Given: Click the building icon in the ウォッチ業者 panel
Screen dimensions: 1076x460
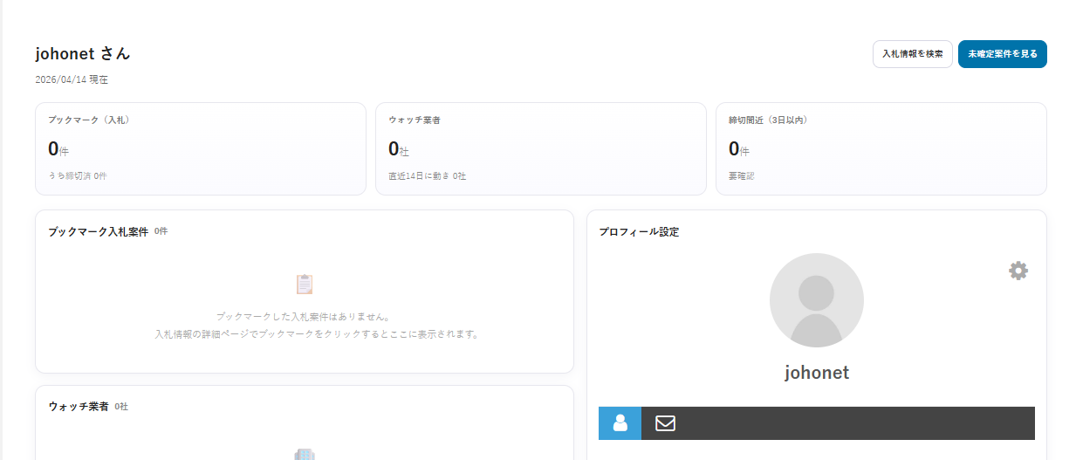Looking at the screenshot, I should pos(304,454).
